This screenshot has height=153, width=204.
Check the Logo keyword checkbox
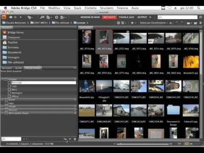9,86
